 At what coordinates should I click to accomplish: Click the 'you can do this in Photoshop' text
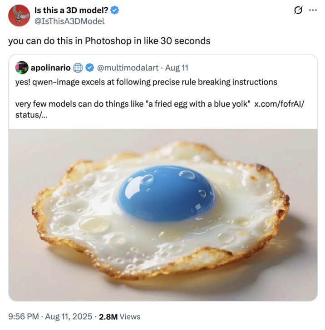pyautogui.click(x=109, y=41)
